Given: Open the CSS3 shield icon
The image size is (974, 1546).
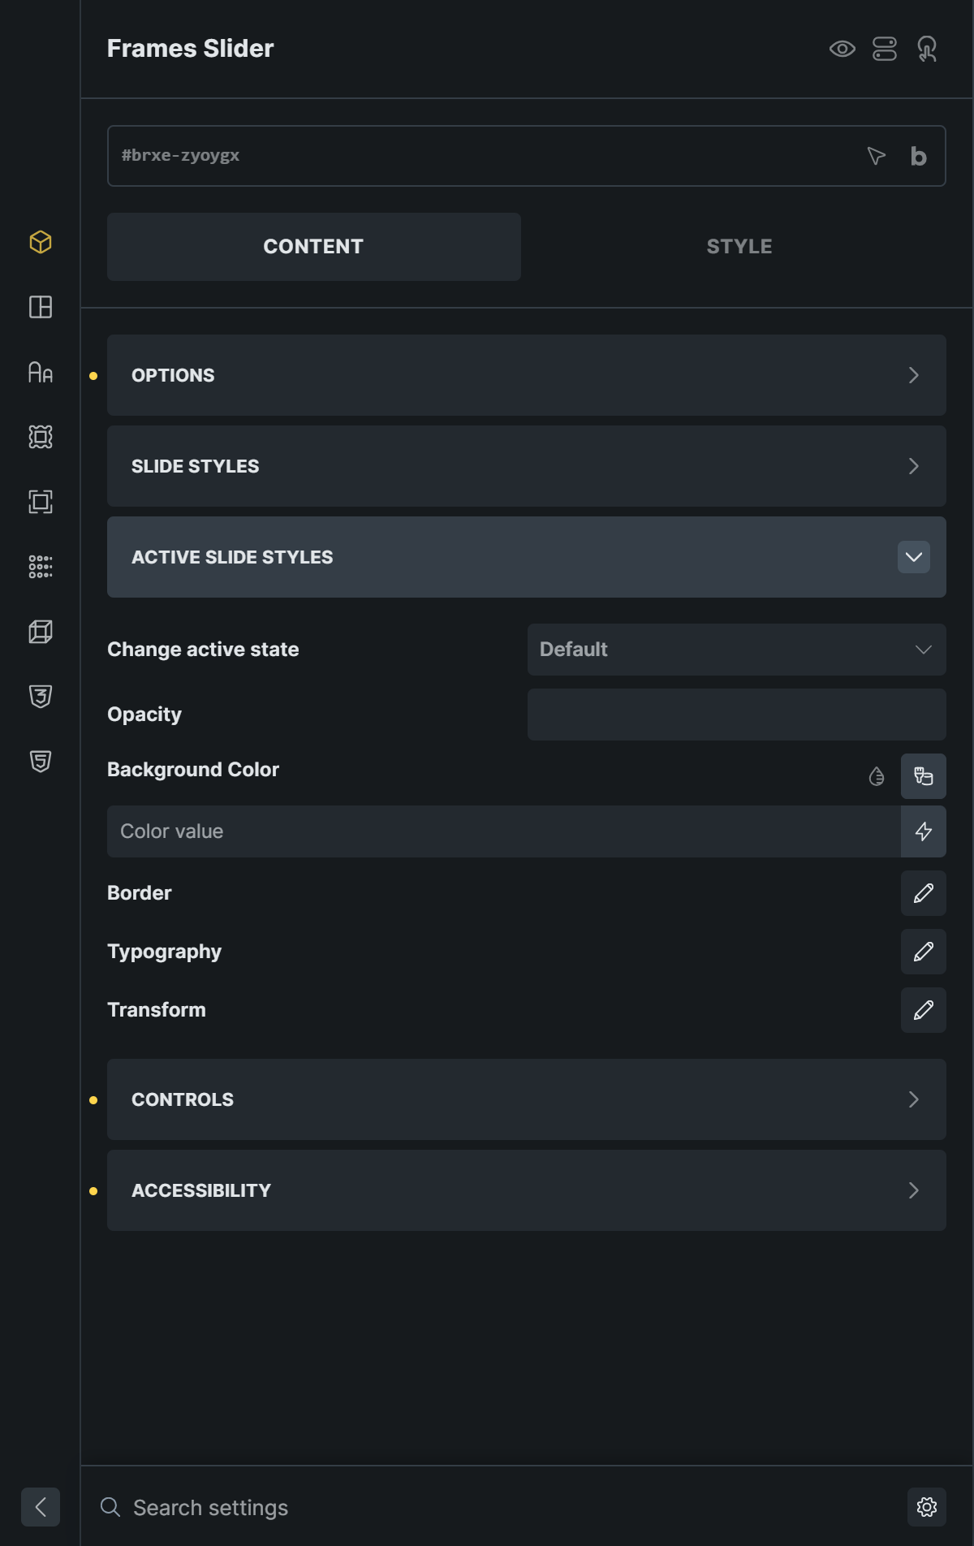Looking at the screenshot, I should click(41, 697).
